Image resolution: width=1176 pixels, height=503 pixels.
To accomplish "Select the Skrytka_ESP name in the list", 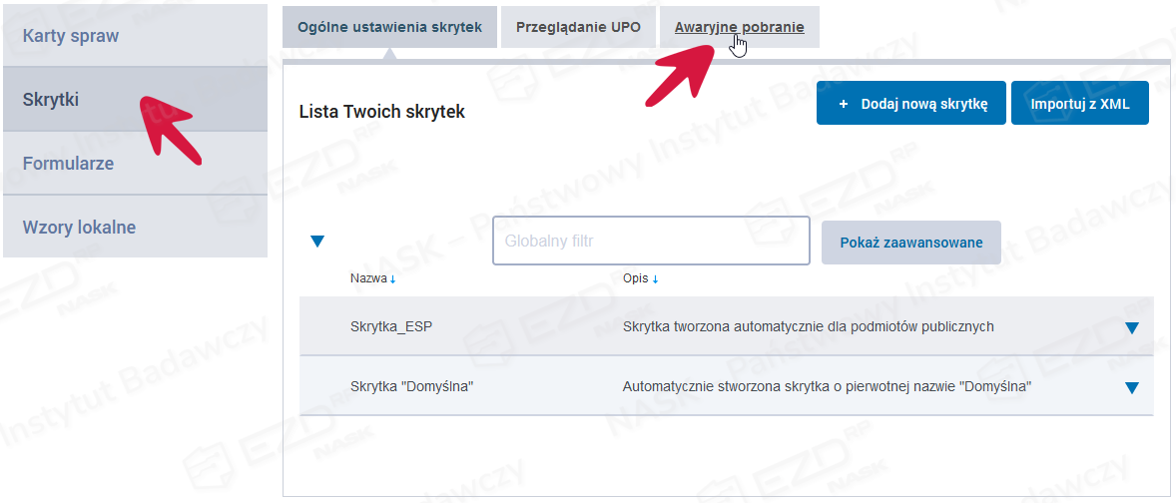I will pos(391,326).
